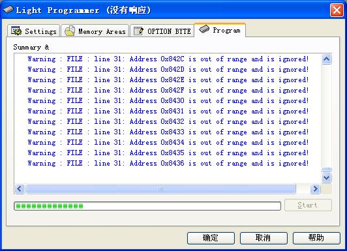Select the warning line for address 0x842E
The image size is (347, 251).
coord(168,80)
